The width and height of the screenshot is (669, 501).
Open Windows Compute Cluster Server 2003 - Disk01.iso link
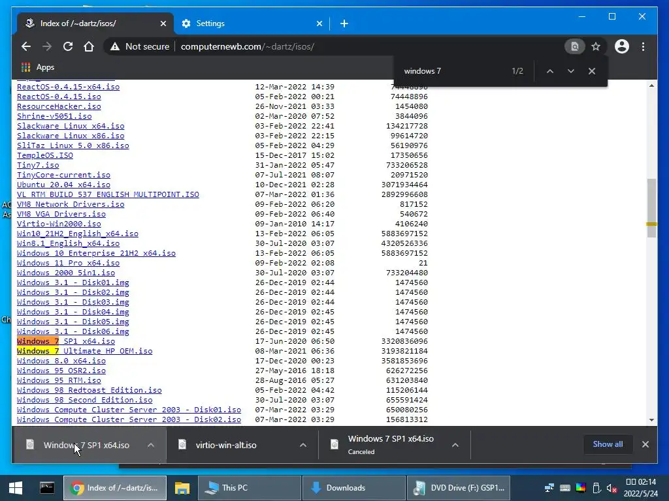tap(129, 410)
